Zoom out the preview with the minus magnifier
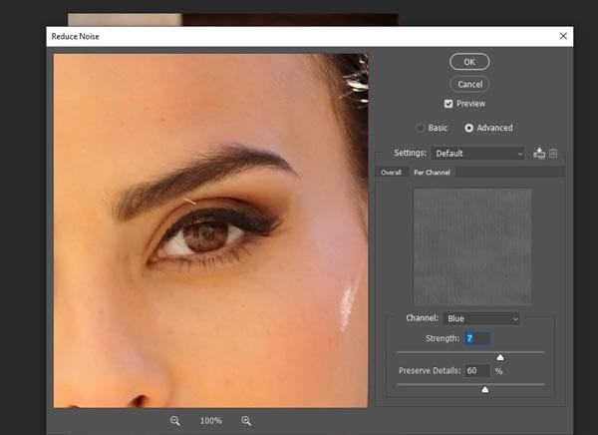This screenshot has height=435, width=598. (175, 421)
